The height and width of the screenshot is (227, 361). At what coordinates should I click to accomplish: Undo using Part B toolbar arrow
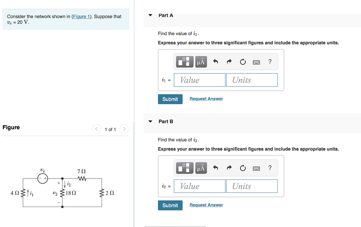(215, 168)
